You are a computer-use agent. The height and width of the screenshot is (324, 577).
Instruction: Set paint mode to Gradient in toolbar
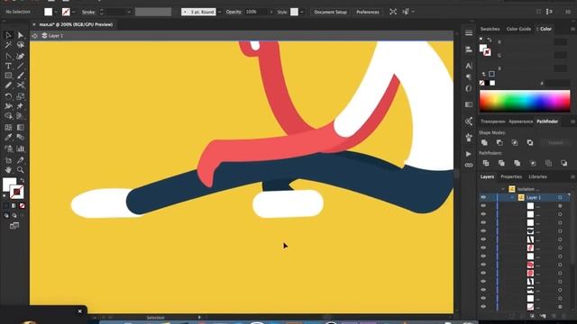14,206
